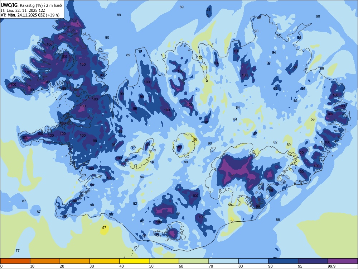This screenshot has height=269, width=358.
Task: Click the dark orange 0–10 legend swatch
Action: 15,261
